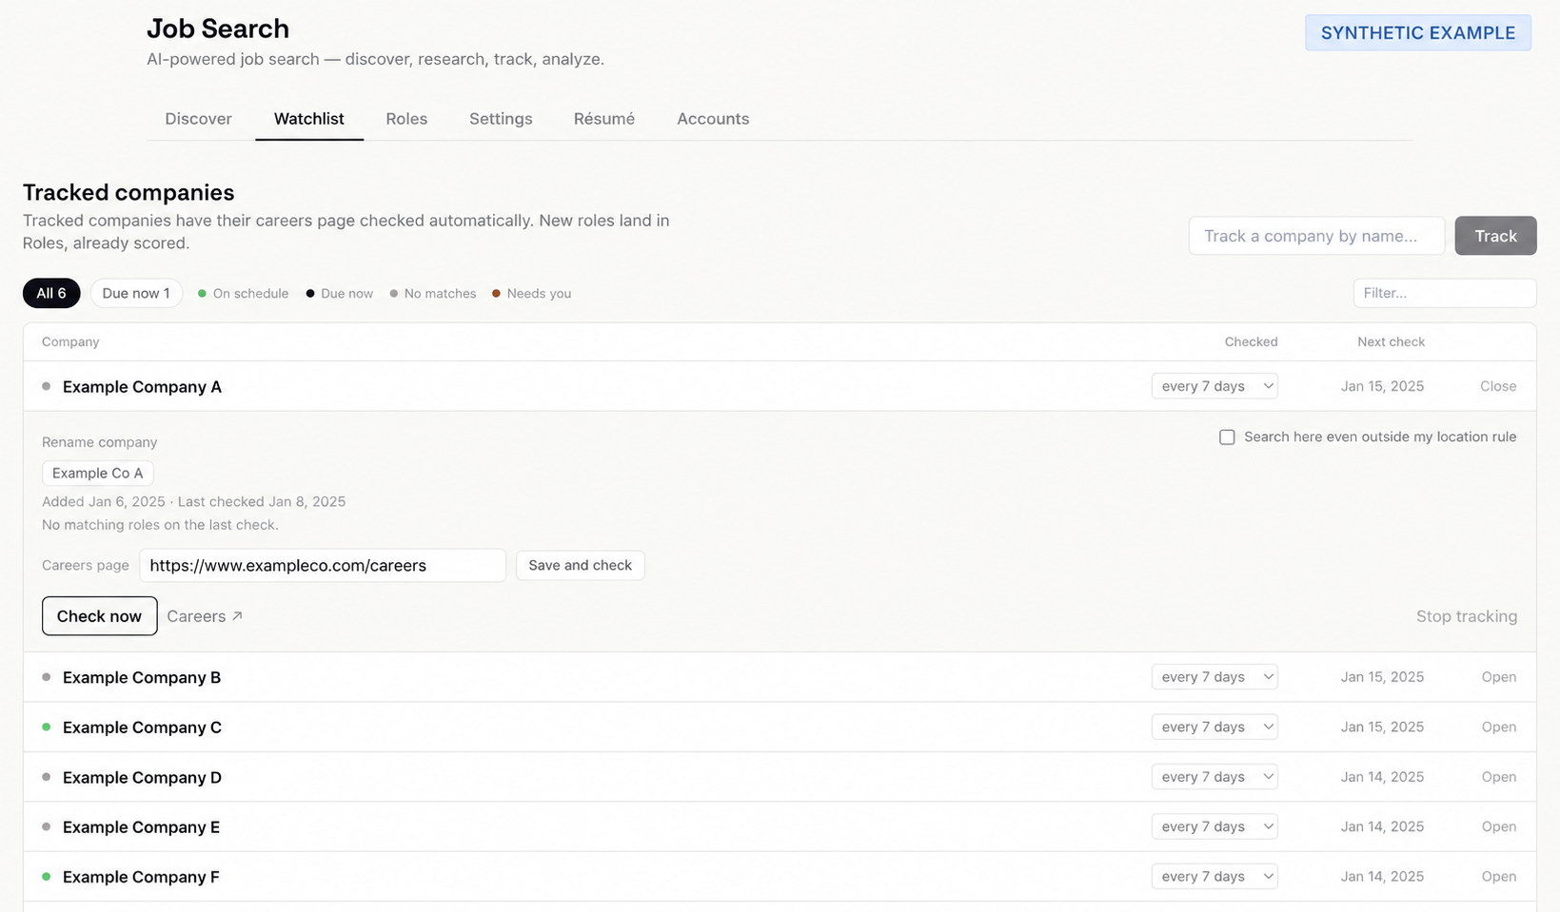Click the Example Company F row name

tap(141, 877)
